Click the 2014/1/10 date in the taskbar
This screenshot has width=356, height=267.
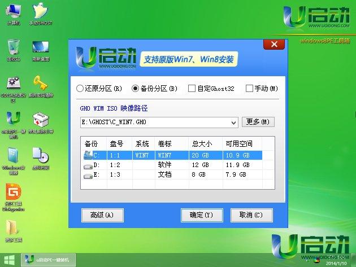tap(336, 264)
